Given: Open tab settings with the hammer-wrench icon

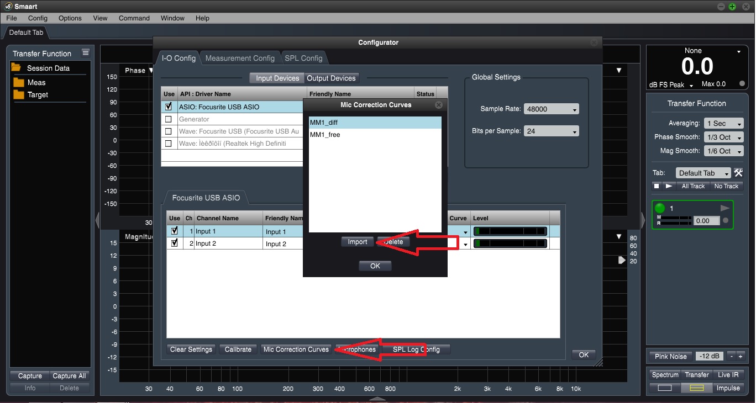Looking at the screenshot, I should [x=738, y=173].
